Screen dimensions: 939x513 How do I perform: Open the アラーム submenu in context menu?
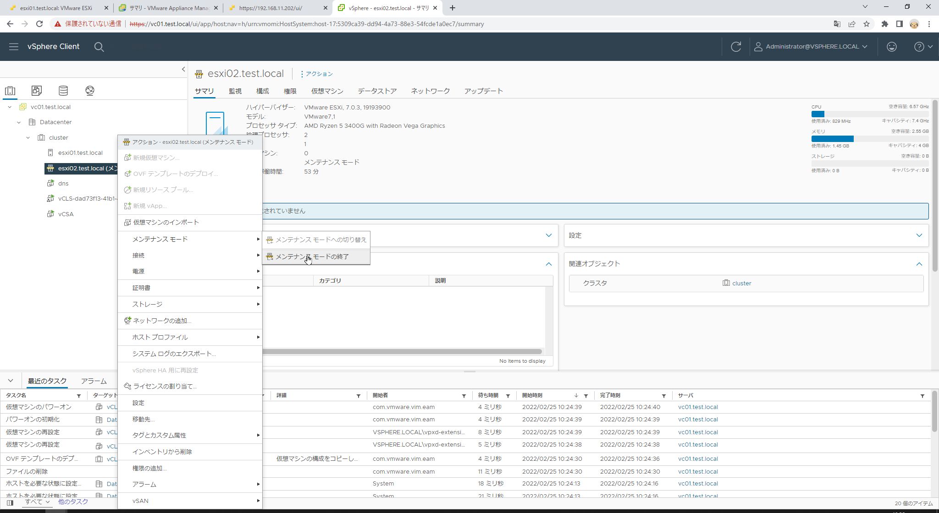[x=190, y=484]
